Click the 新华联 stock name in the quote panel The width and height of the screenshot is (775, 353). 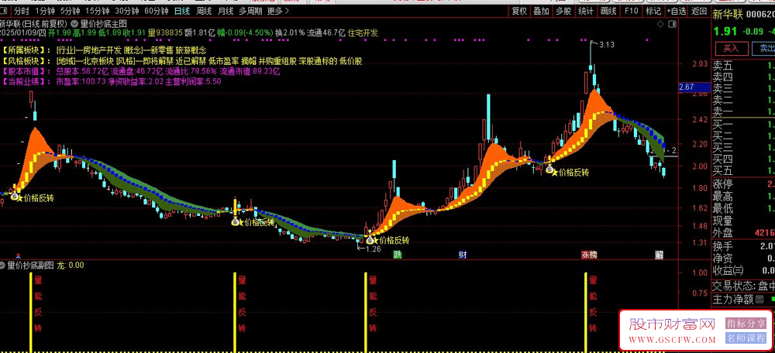[x=728, y=15]
